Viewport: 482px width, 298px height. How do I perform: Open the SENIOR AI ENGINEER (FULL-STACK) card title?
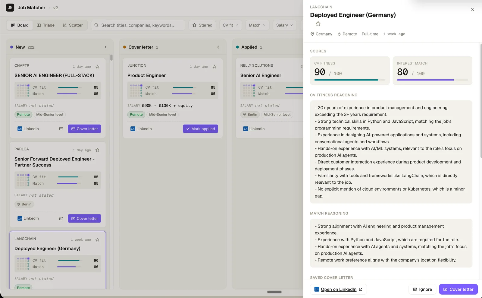54,75
